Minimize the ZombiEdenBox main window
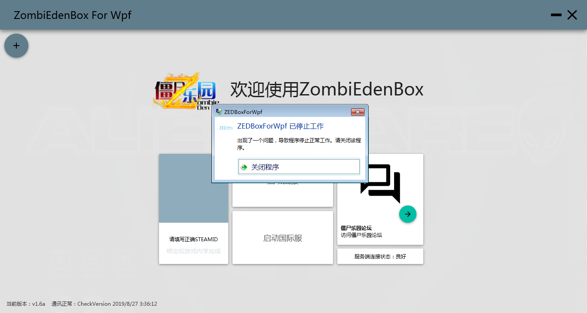 click(x=556, y=15)
